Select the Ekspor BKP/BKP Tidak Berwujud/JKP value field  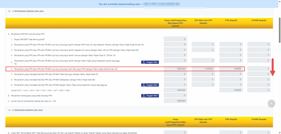point(175,39)
